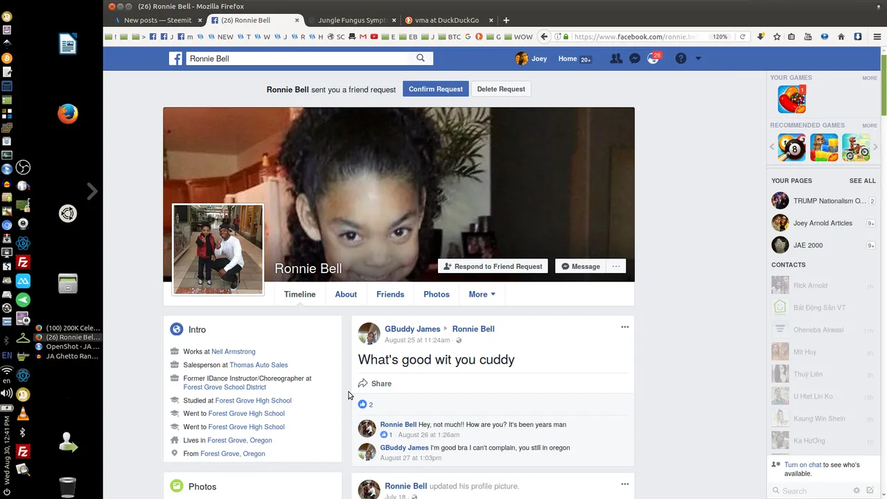Open the Quick Help question mark icon
887x499 pixels.
pos(680,59)
